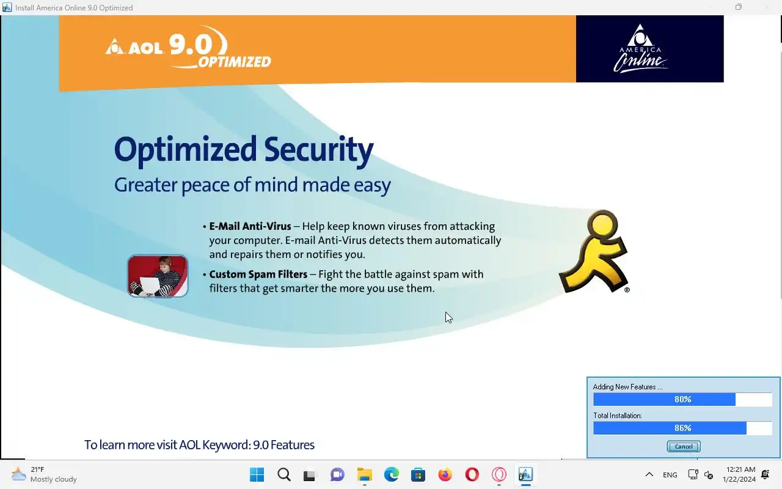782x489 pixels.
Task: Click the 'Adding New Features ...' label
Action: pos(627,387)
